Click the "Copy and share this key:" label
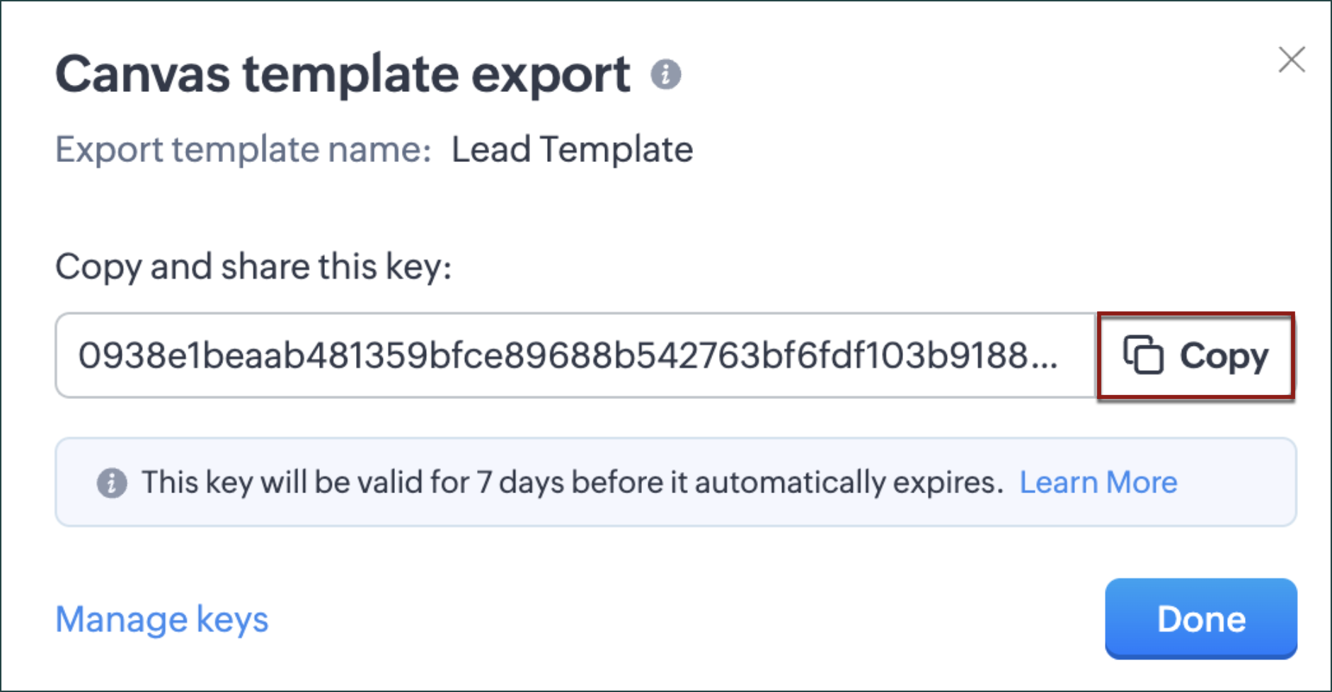This screenshot has height=692, width=1332. [253, 267]
